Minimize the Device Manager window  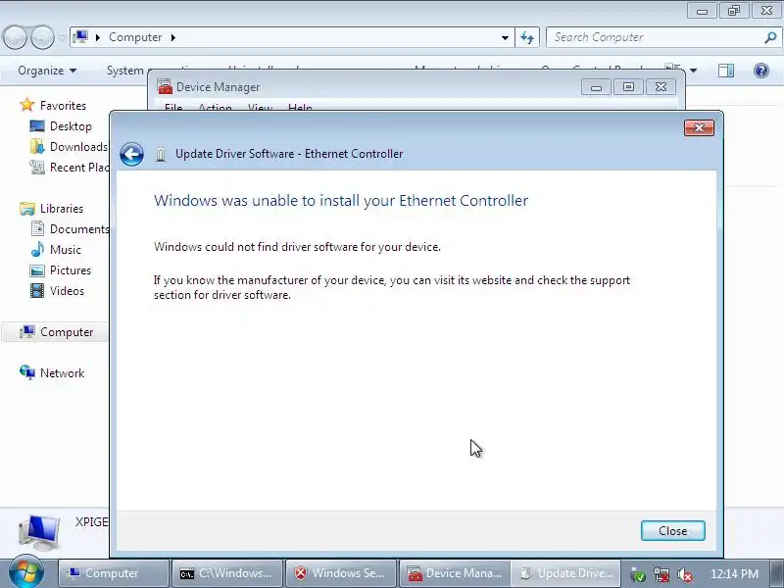click(596, 87)
